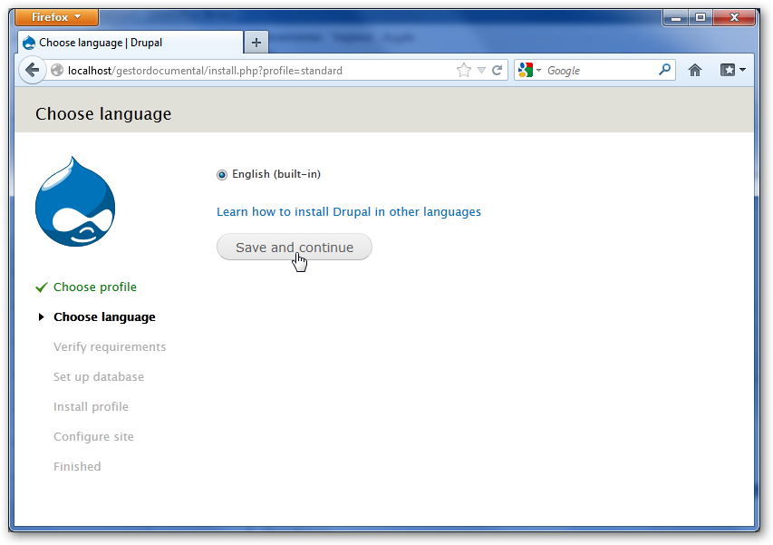Screen dimensions: 773x545
Task: Click the browser Back arrow button
Action: pos(32,70)
